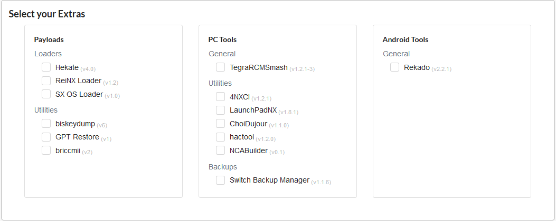The width and height of the screenshot is (556, 221).
Task: Click the Loaders subsection label
Action: tap(48, 54)
